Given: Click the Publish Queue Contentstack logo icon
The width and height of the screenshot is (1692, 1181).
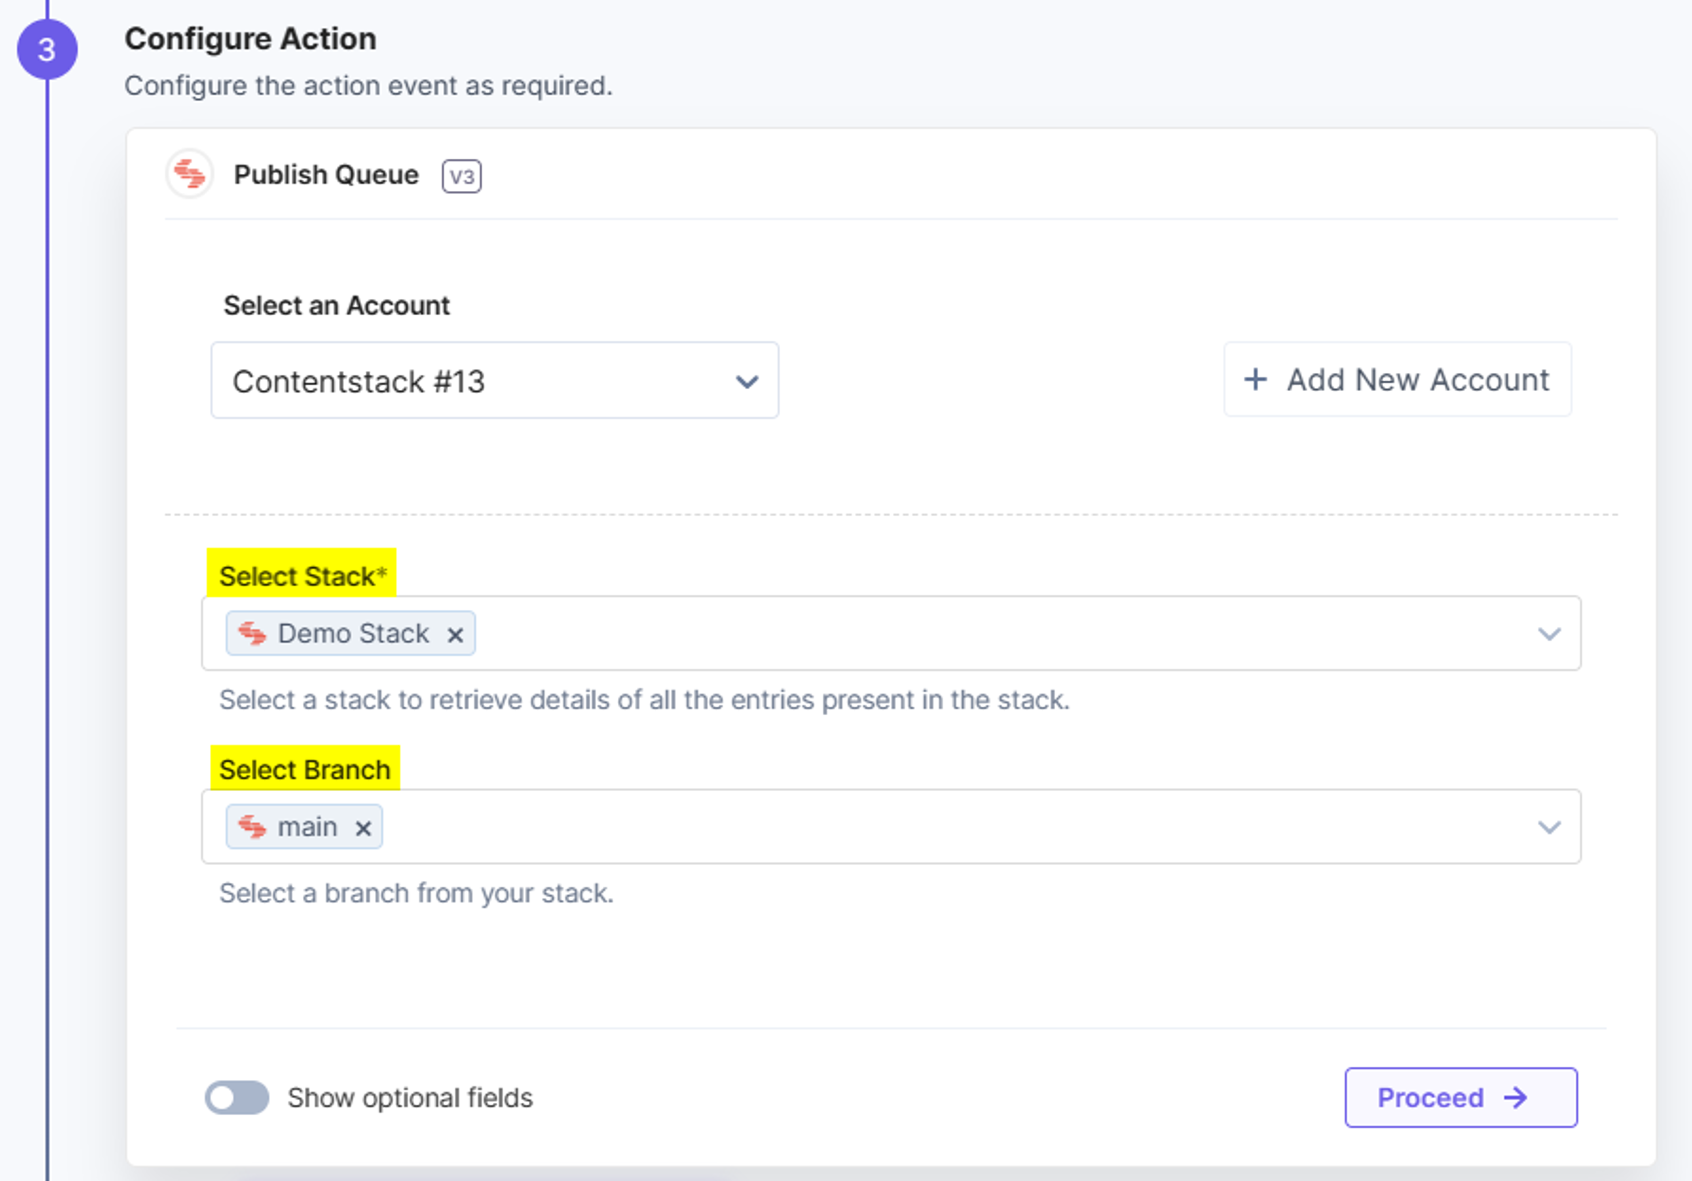Looking at the screenshot, I should pyautogui.click(x=189, y=174).
